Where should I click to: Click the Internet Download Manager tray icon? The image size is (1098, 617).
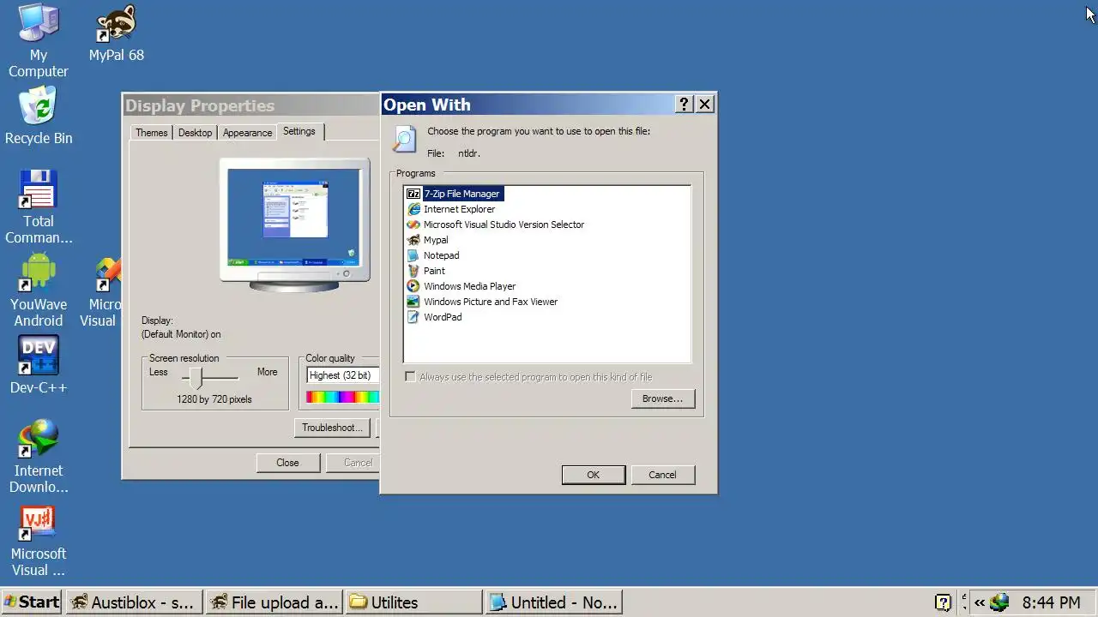999,602
